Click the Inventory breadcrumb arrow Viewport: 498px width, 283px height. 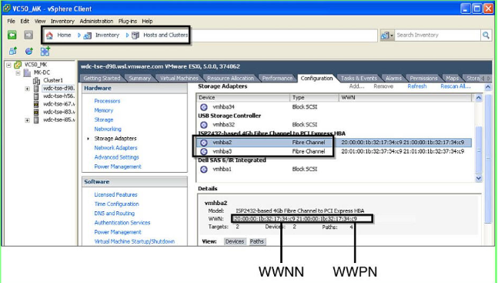click(x=127, y=35)
